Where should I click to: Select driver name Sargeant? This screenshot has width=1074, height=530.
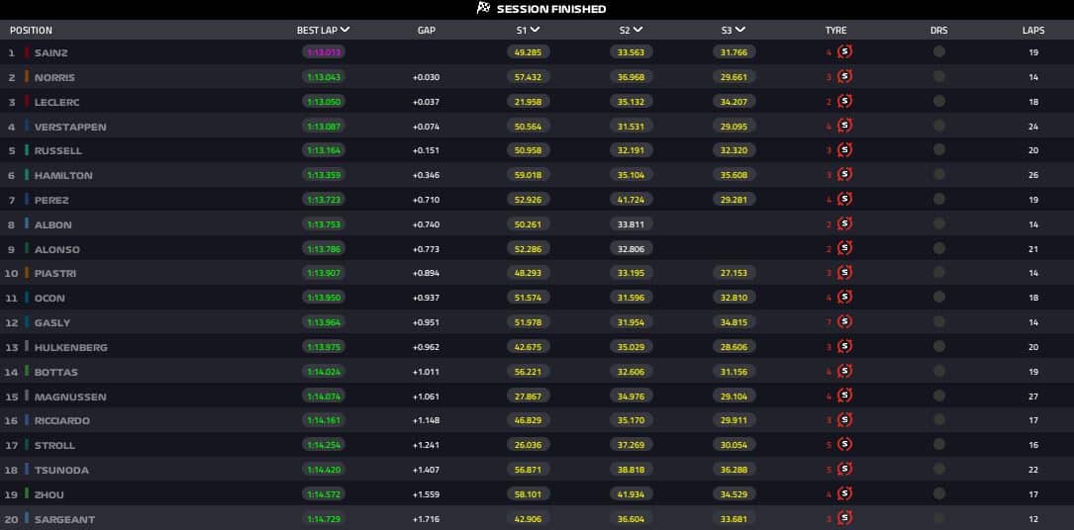click(64, 519)
